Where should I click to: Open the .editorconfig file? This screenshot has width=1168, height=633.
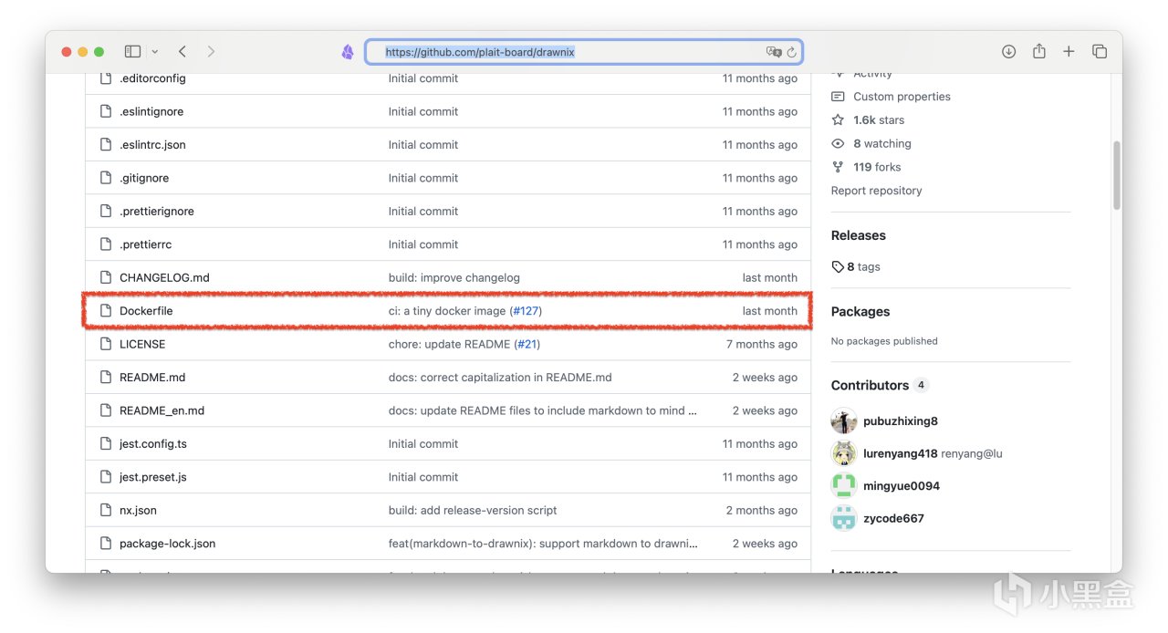pyautogui.click(x=152, y=78)
